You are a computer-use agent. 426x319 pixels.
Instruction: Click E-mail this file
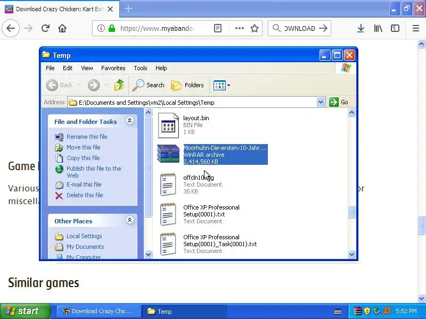[x=84, y=184]
